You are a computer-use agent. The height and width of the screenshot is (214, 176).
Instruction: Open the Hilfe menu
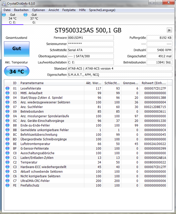point(82,10)
